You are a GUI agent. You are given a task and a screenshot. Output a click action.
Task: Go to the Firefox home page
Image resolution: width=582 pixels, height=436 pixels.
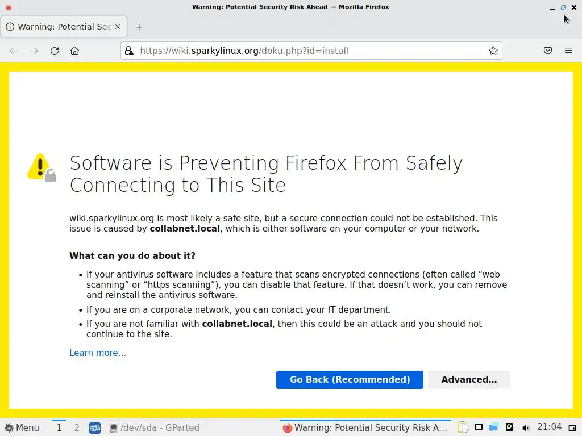pyautogui.click(x=74, y=51)
